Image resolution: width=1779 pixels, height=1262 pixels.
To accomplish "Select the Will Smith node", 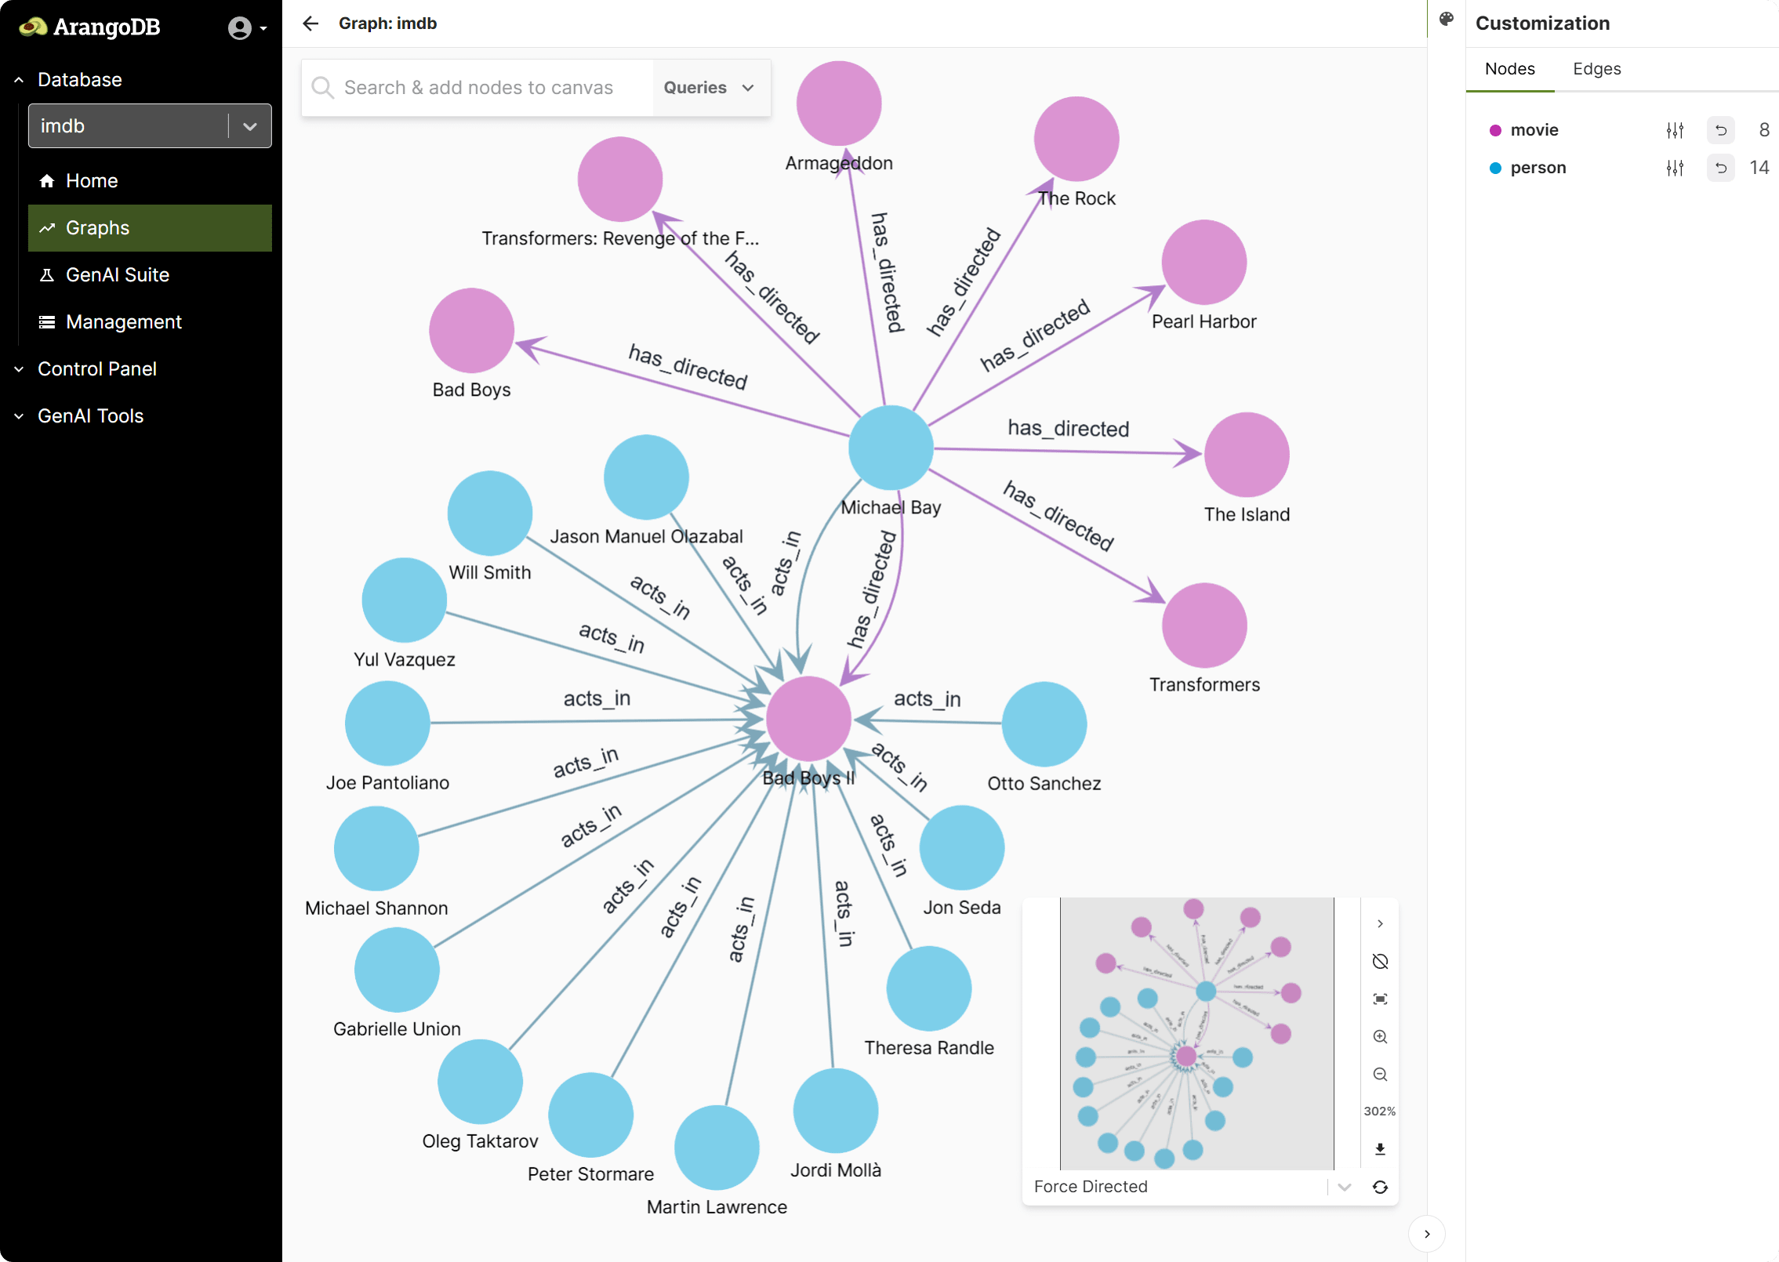I will pos(490,513).
